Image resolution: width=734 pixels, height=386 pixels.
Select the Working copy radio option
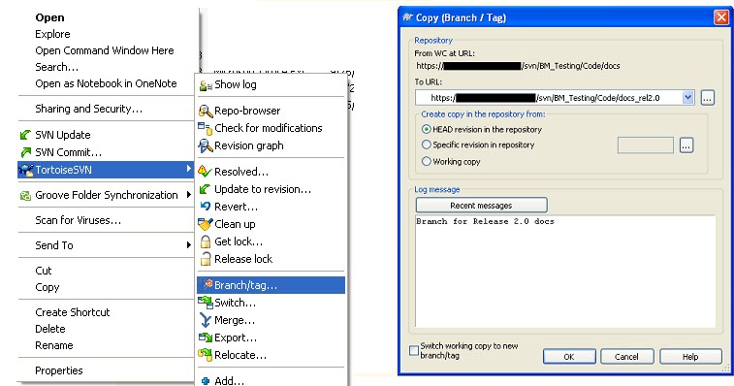(426, 161)
